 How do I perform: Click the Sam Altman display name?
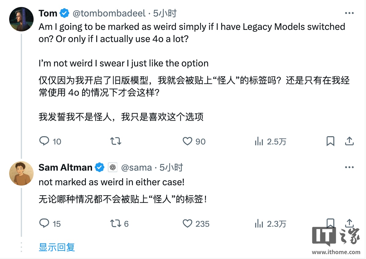point(65,167)
